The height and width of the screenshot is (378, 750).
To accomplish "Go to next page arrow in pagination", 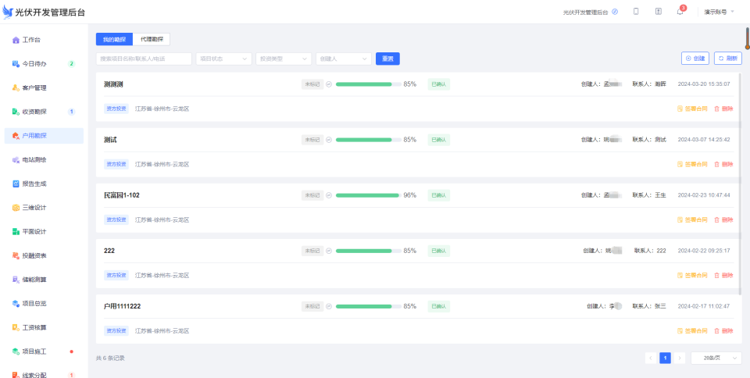I will pyautogui.click(x=680, y=358).
